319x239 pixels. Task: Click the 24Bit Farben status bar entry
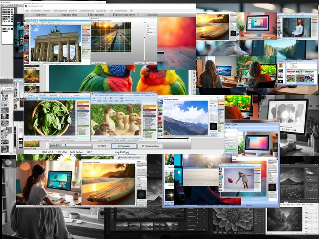(x=76, y=152)
